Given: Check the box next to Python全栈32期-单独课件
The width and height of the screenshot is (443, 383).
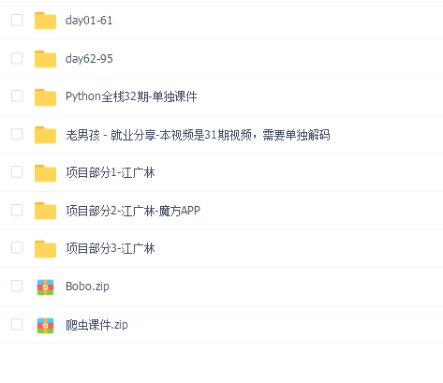Looking at the screenshot, I should tap(17, 96).
